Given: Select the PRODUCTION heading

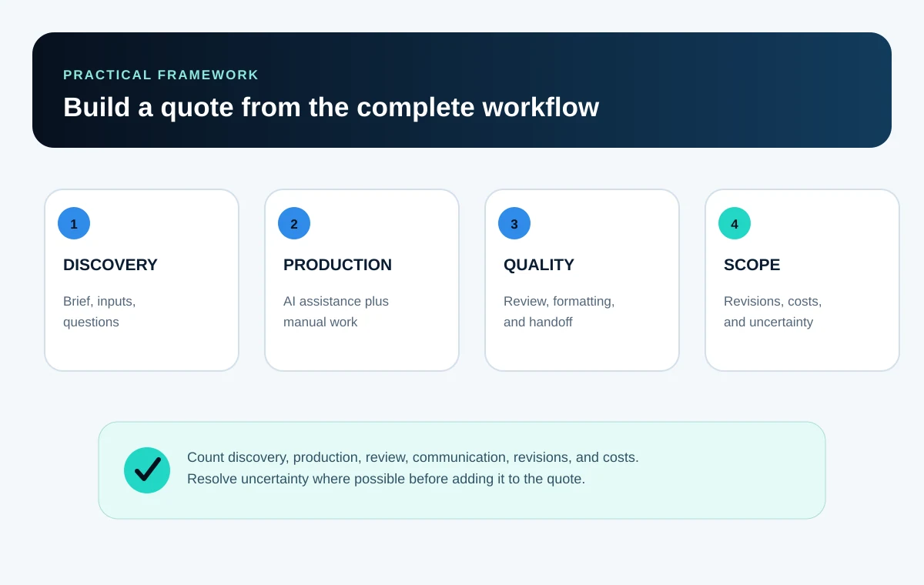Looking at the screenshot, I should [337, 265].
